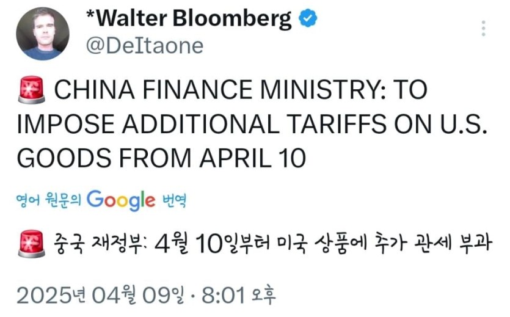The image size is (510, 317).
Task: Click the blue verified badge
Action: (307, 20)
